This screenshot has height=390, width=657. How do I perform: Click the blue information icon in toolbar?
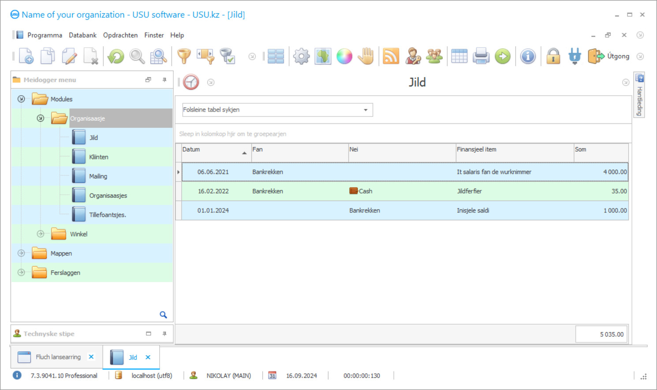point(528,56)
